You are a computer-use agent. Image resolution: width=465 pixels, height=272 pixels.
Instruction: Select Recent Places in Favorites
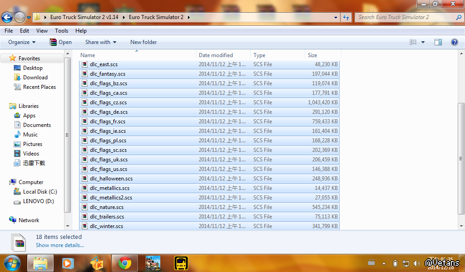[x=39, y=87]
